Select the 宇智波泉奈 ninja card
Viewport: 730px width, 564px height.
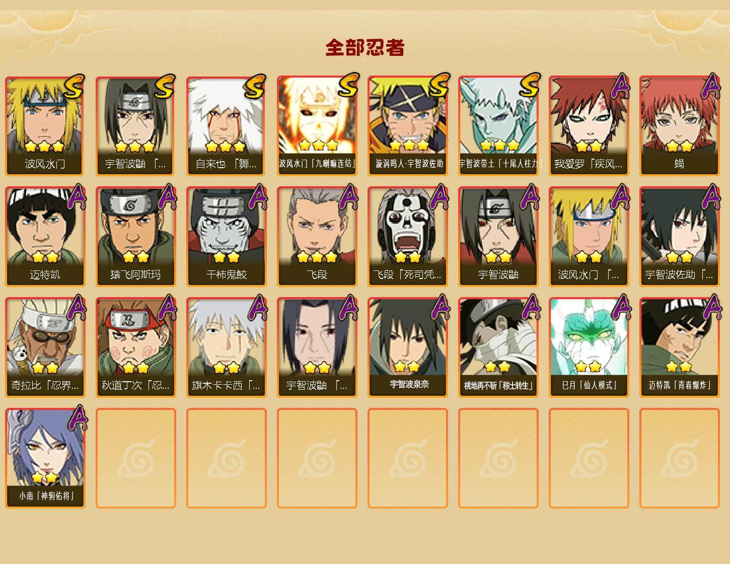pyautogui.click(x=408, y=347)
